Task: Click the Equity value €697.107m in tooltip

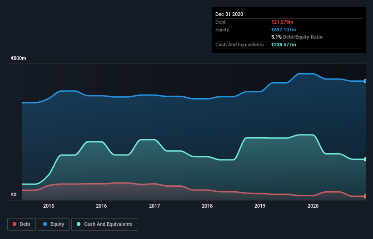Action: click(283, 30)
